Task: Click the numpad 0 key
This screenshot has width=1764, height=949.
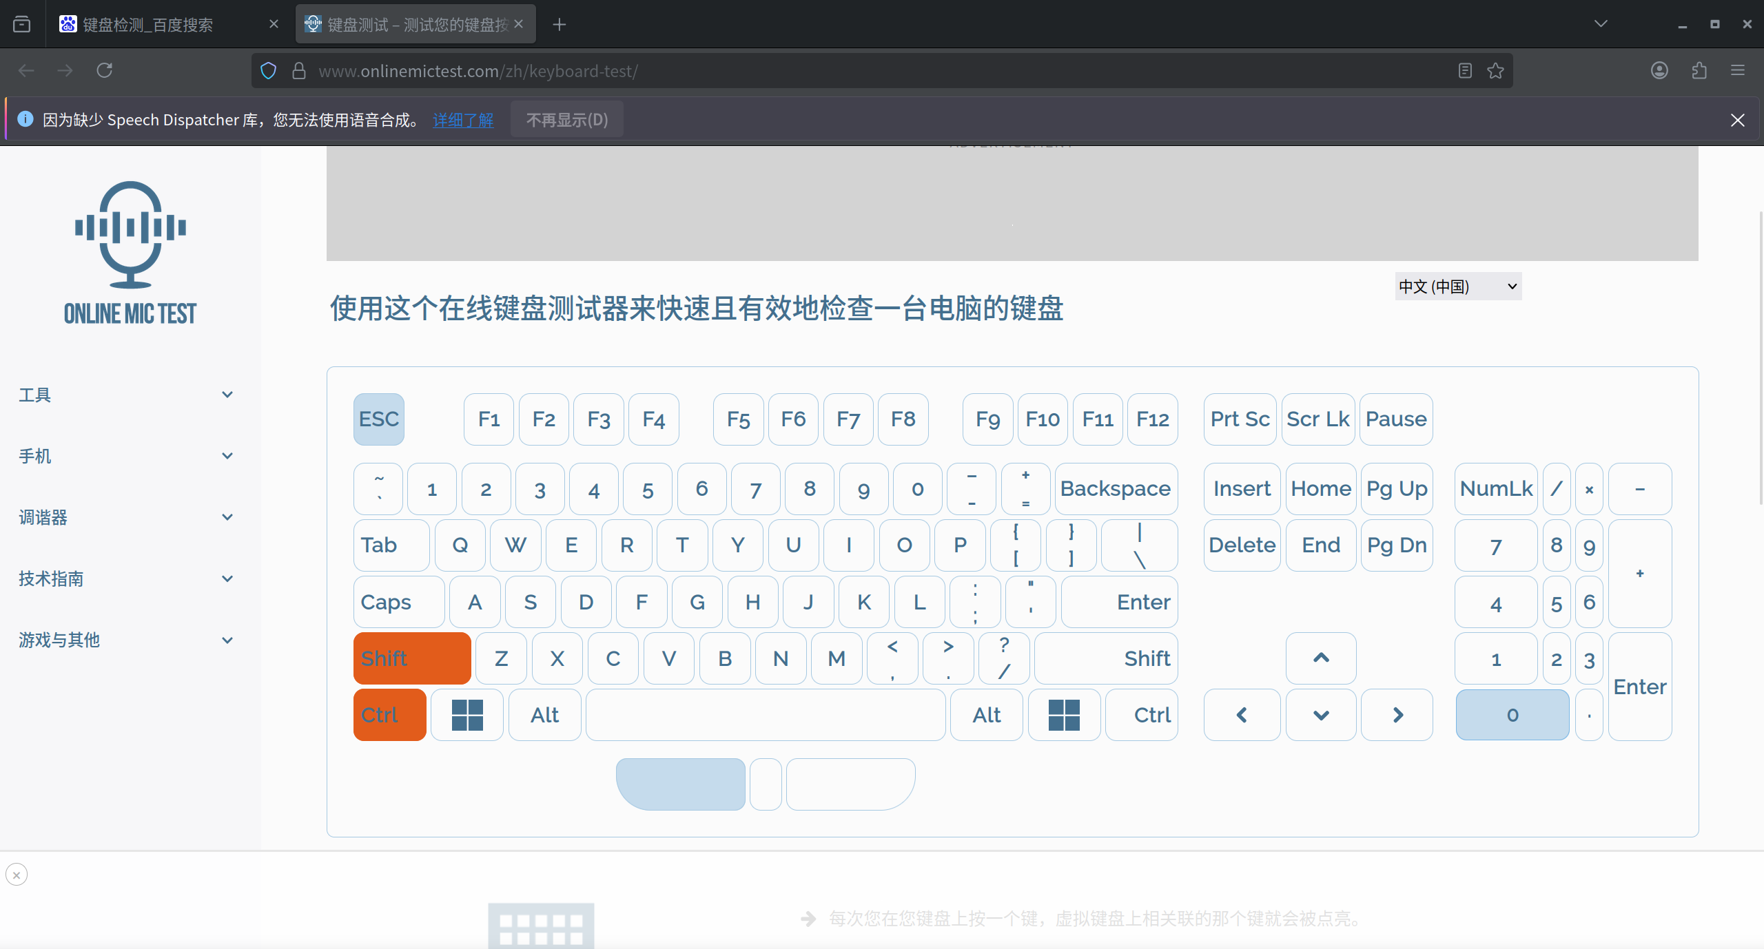Action: pos(1512,715)
